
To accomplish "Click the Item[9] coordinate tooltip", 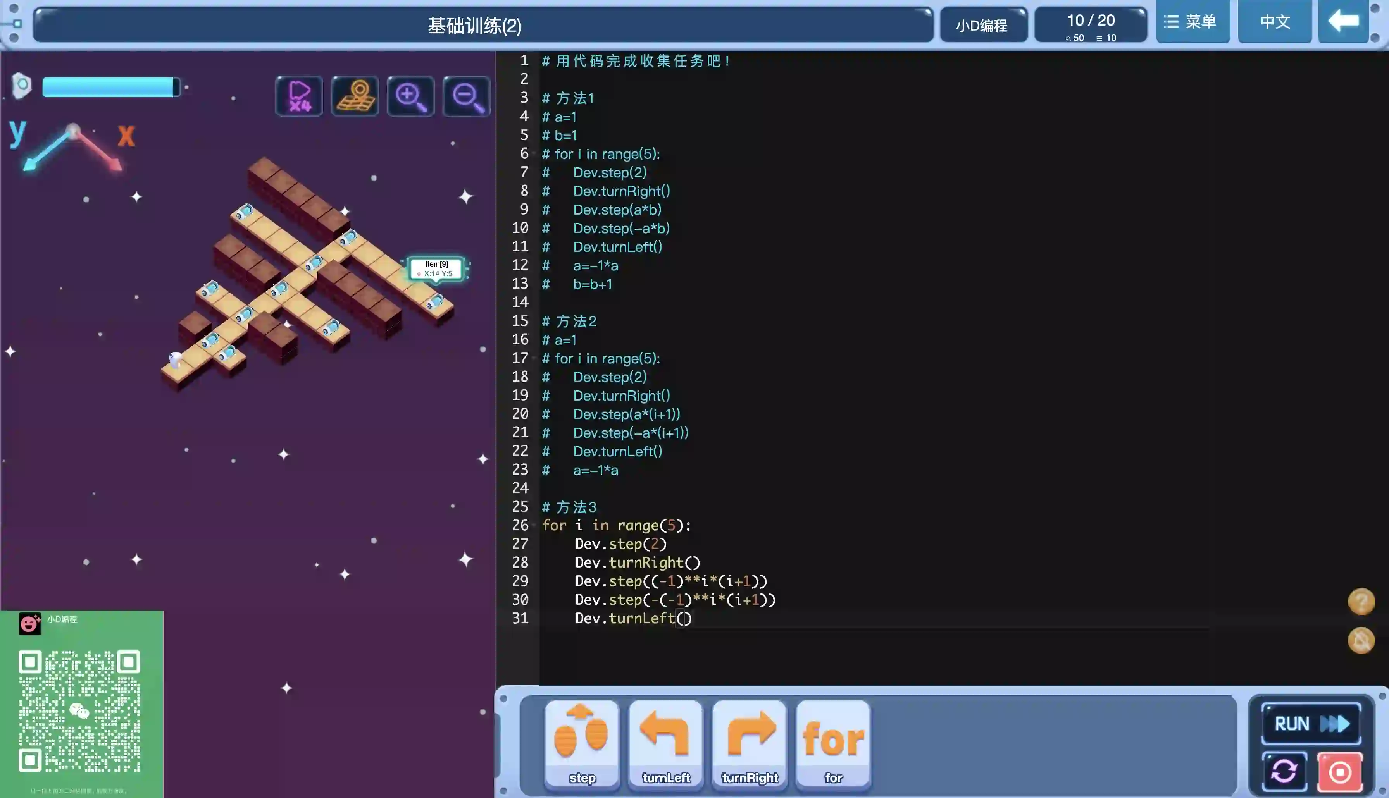I will tap(437, 268).
